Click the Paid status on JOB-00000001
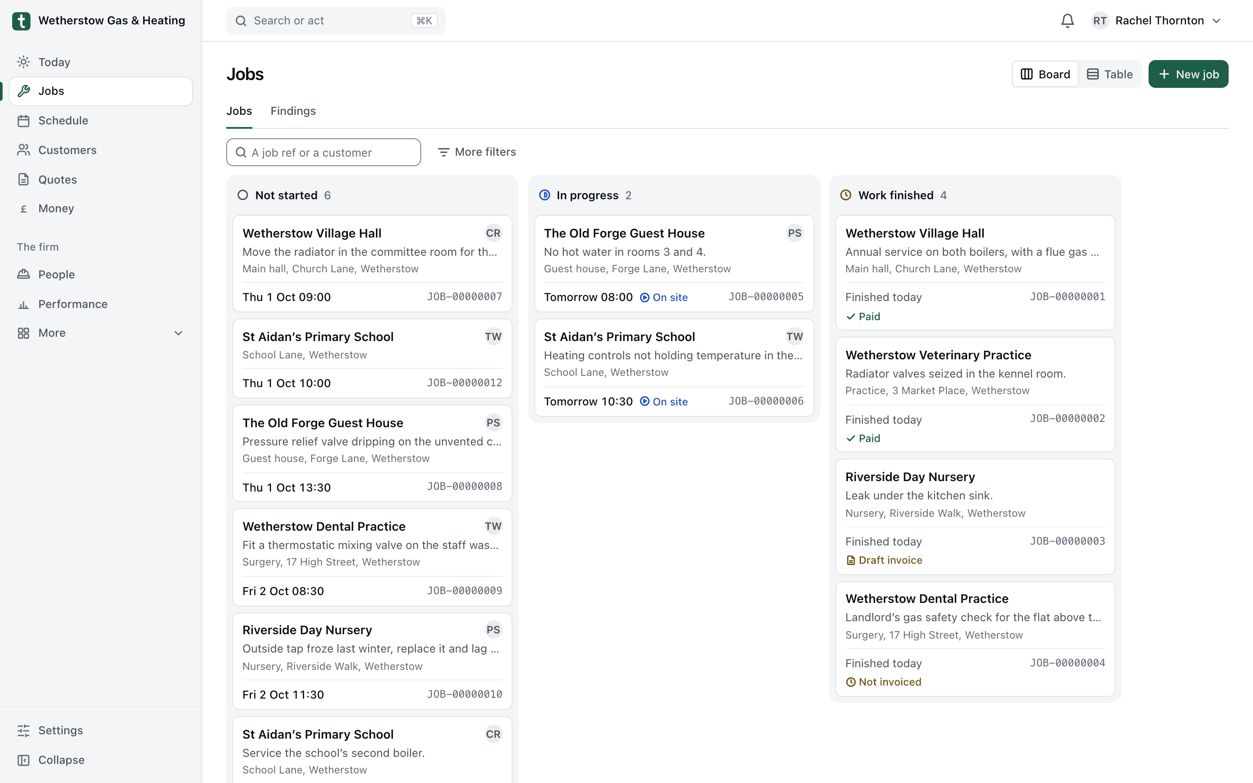Viewport: 1253px width, 783px height. tap(863, 316)
